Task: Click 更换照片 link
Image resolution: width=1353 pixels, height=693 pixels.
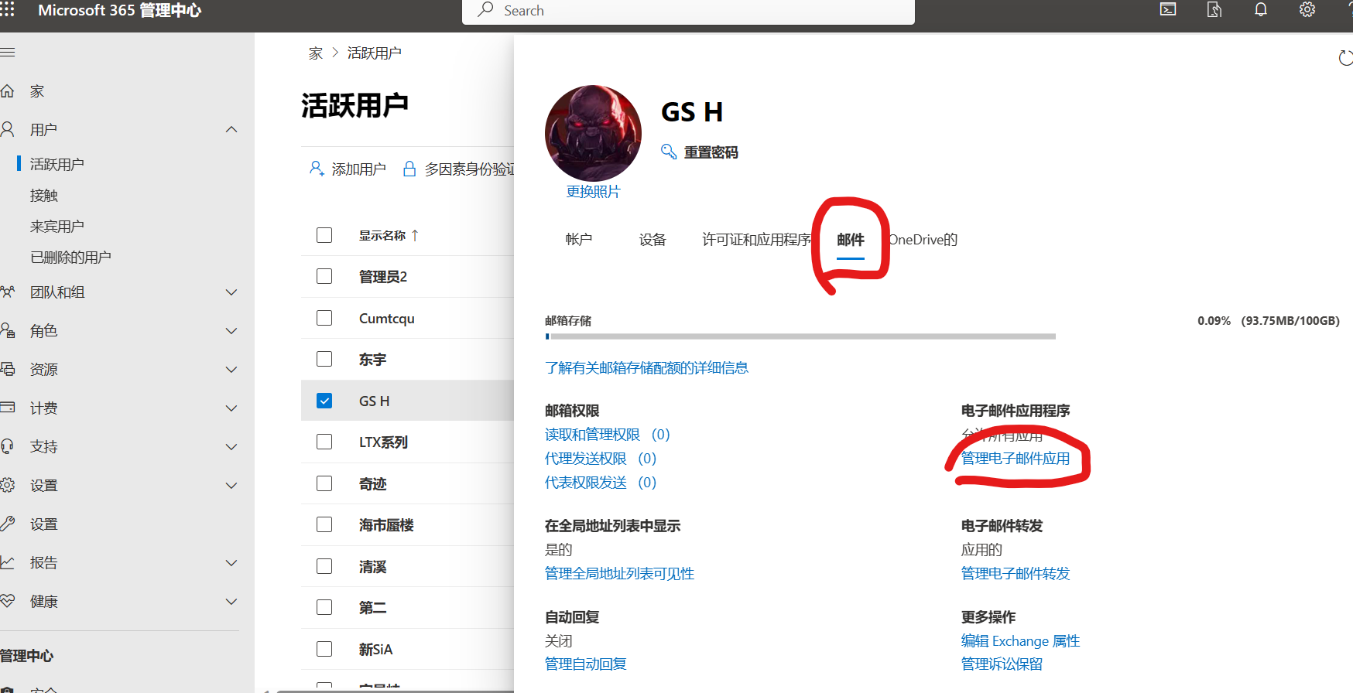Action: point(593,192)
